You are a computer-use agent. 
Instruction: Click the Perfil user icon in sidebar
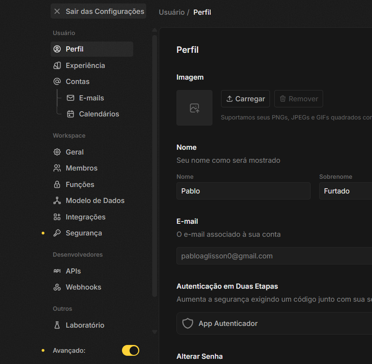click(x=57, y=49)
